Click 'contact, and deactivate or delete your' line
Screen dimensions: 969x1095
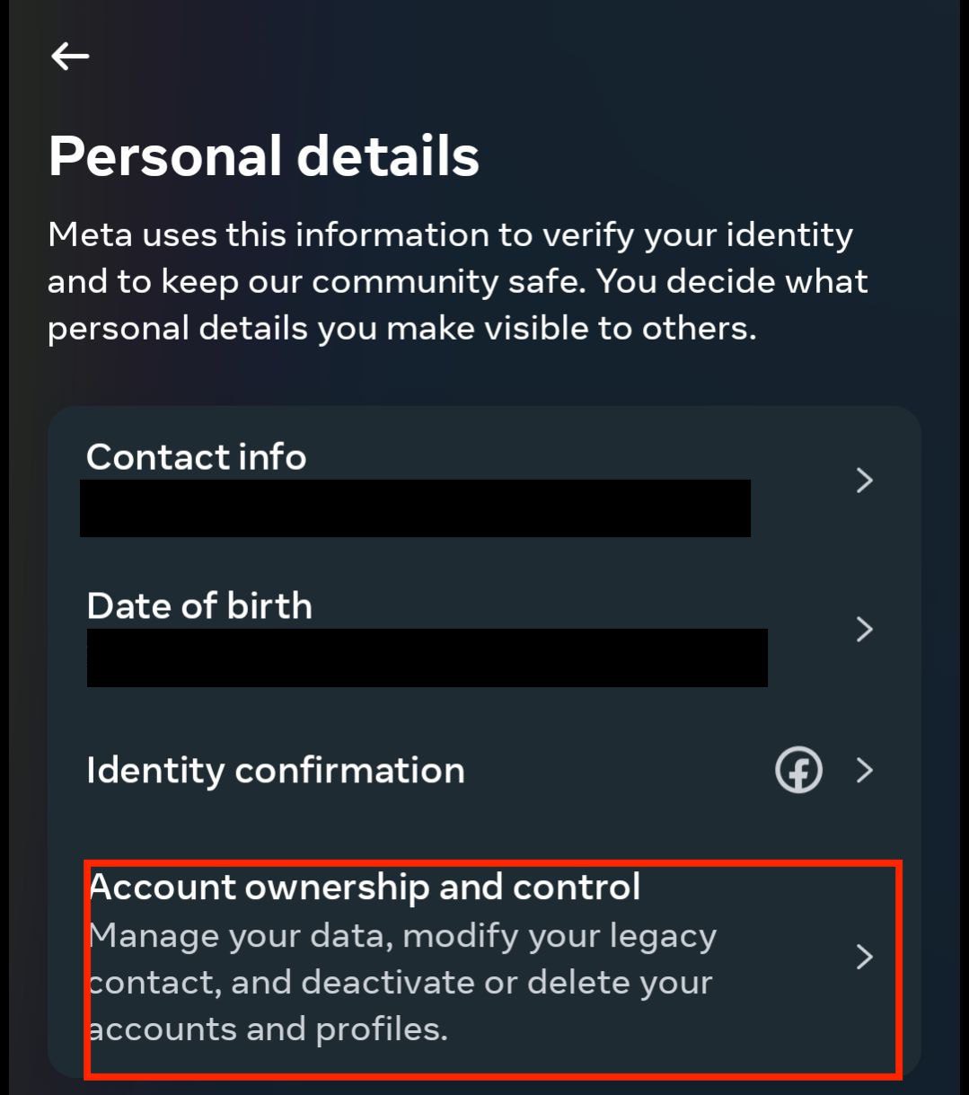tap(401, 982)
